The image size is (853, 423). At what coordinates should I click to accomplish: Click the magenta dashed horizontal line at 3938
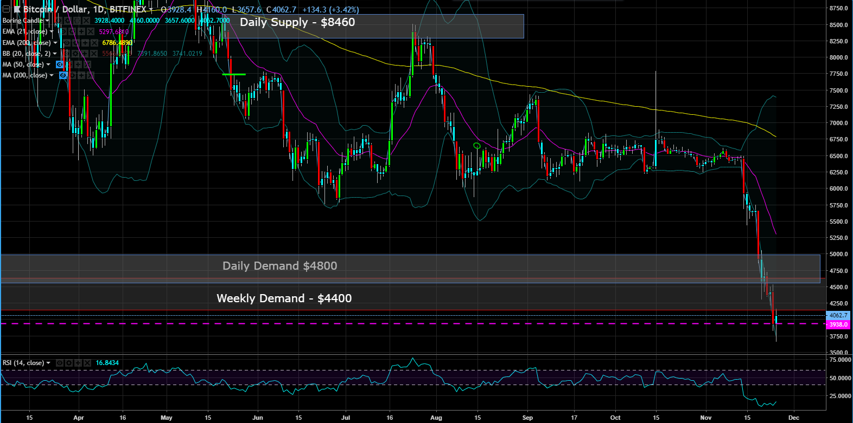pos(412,324)
